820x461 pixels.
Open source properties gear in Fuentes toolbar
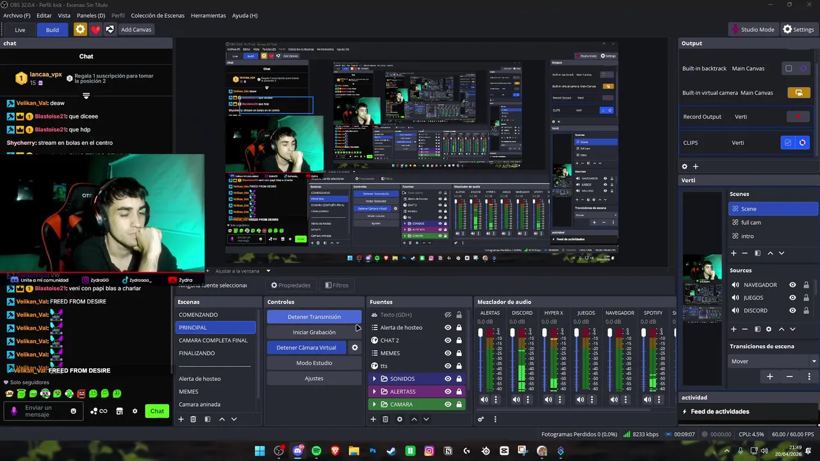point(399,419)
